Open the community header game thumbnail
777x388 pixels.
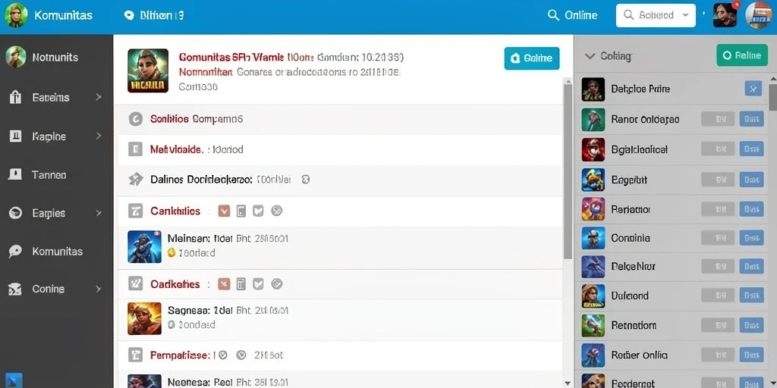point(148,70)
